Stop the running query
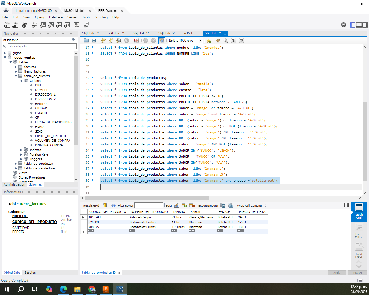Image resolution: width=369 pixels, height=295 pixels. (x=127, y=41)
